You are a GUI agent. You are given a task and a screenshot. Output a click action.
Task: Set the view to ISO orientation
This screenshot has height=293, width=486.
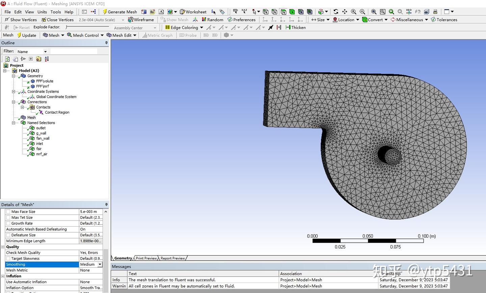(x=409, y=12)
